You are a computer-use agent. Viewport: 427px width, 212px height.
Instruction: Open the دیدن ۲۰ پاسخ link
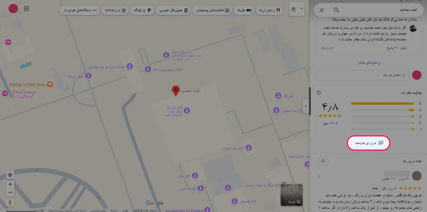pos(396,48)
